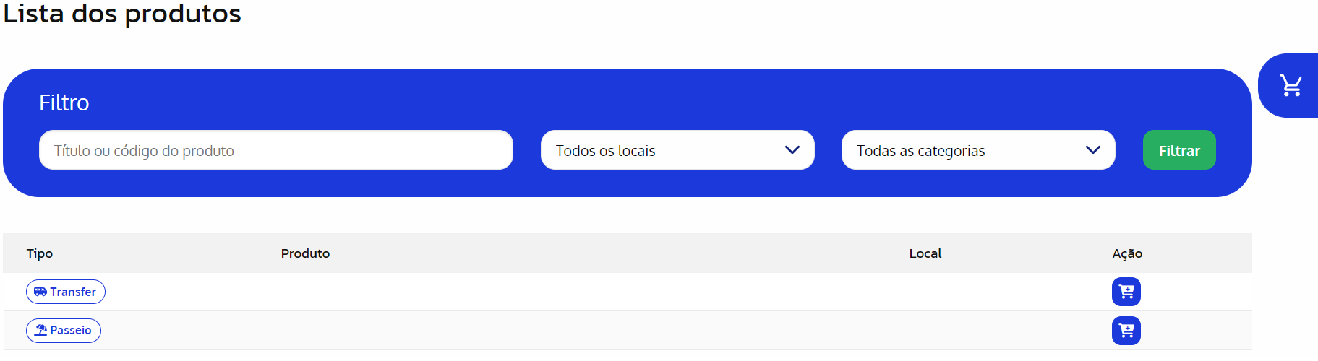Expand the Todas as categorias dropdown

[x=977, y=150]
